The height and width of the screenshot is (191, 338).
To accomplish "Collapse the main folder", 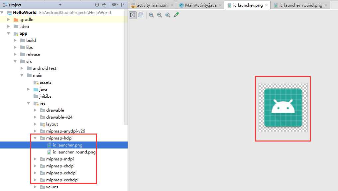I will coord(22,75).
